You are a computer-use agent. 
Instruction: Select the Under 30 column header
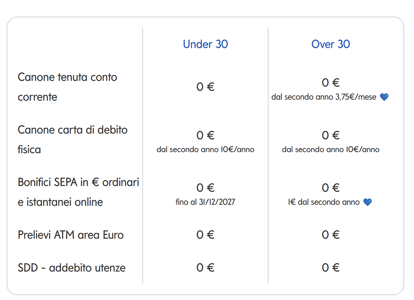point(205,44)
